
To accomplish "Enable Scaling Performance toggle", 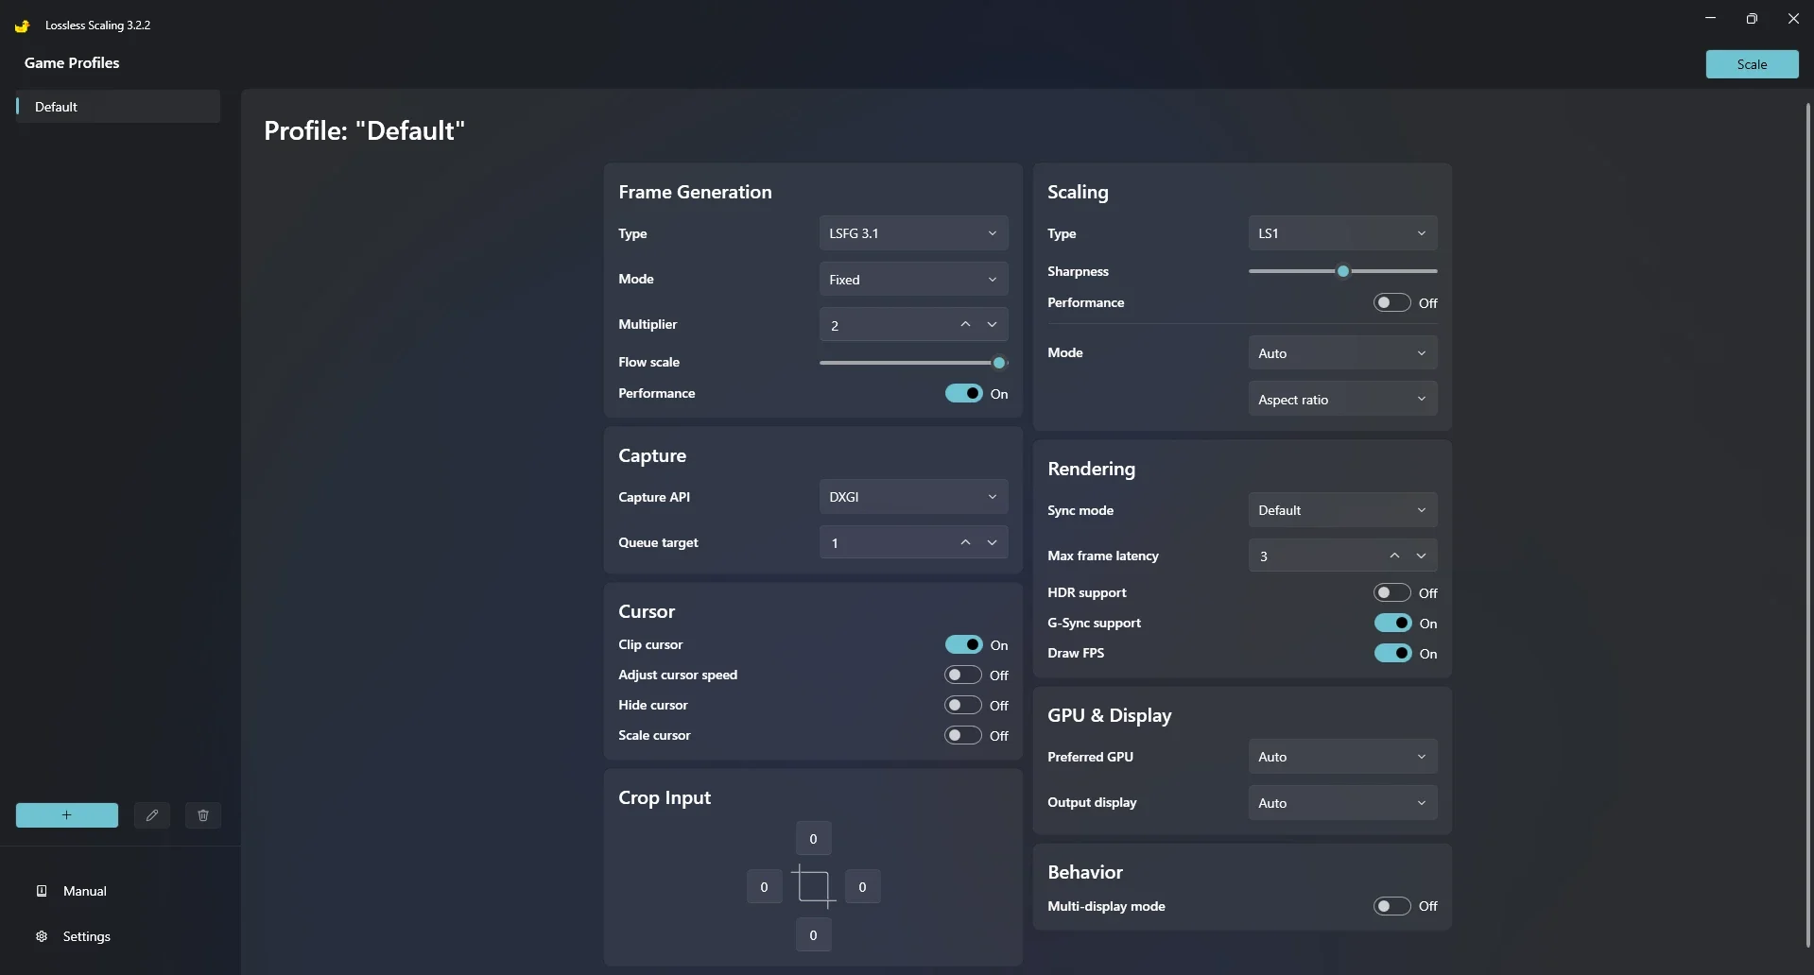I will click(1392, 302).
